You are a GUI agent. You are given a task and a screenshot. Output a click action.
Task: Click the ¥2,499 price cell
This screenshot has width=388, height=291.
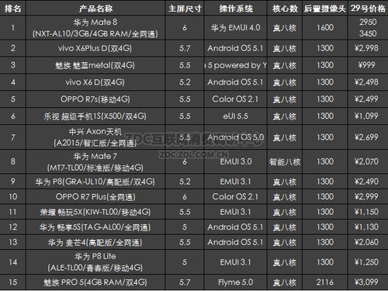pos(367,99)
